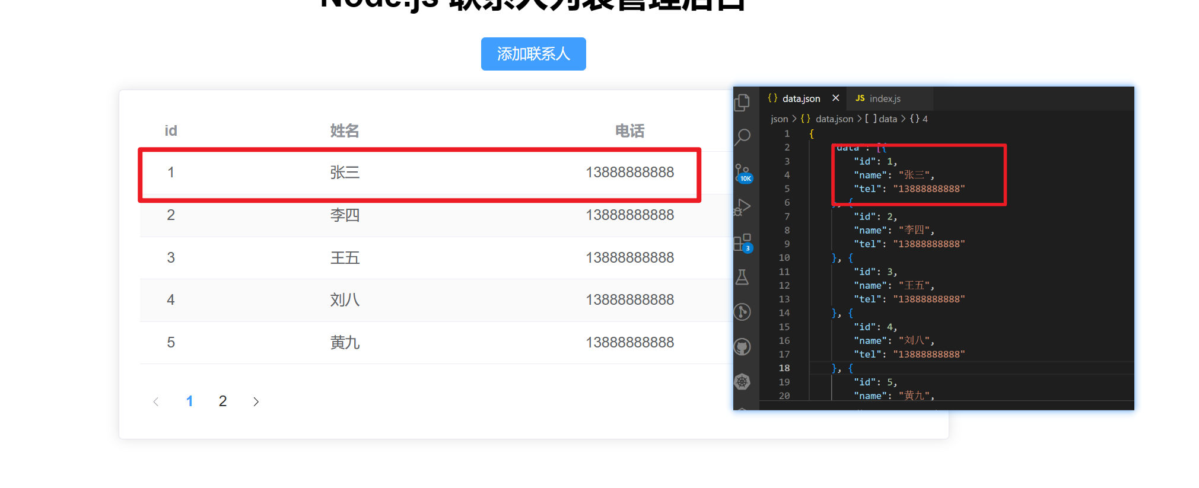Click id cell '4' in 刘八's row

point(171,299)
